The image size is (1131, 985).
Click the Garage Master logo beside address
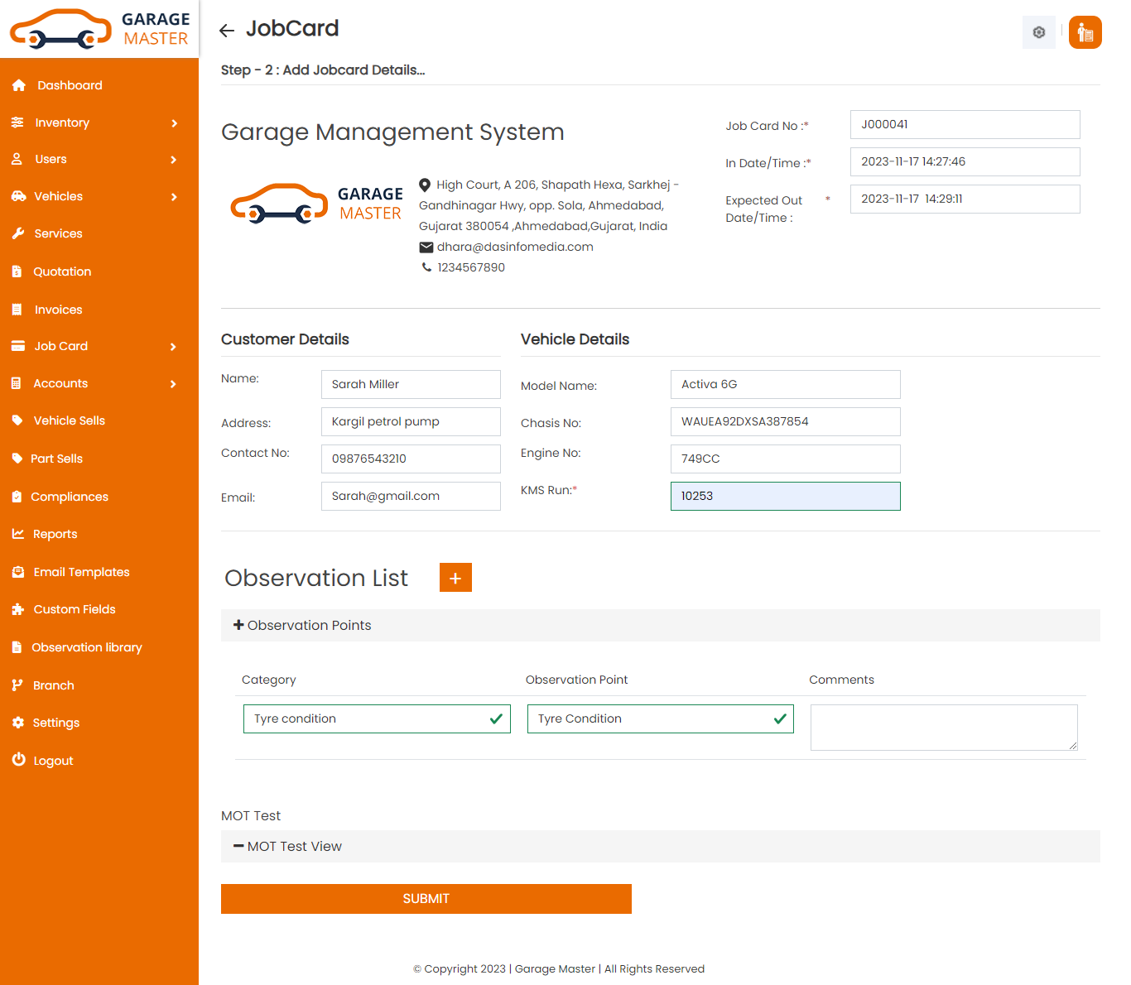(316, 204)
